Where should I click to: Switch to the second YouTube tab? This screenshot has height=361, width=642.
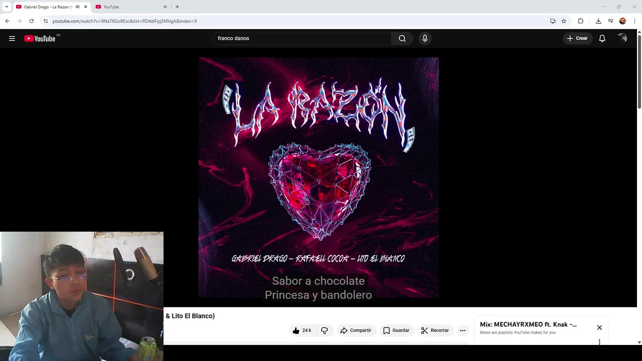point(130,7)
